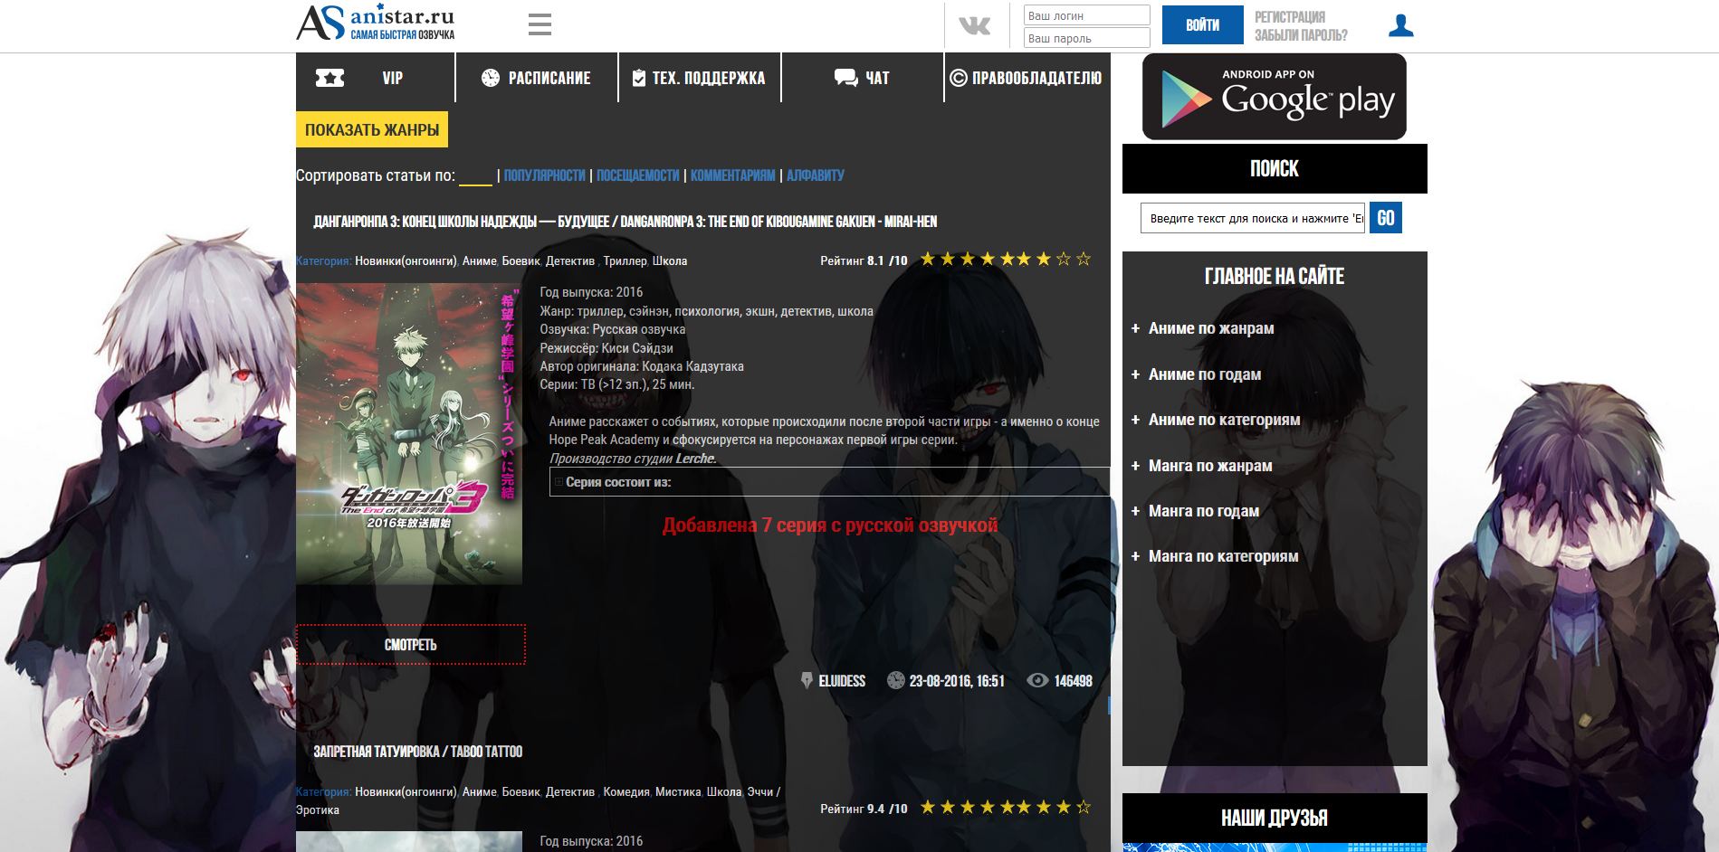This screenshot has width=1719, height=852.
Task: Sort articles by Популярности
Action: click(x=544, y=175)
